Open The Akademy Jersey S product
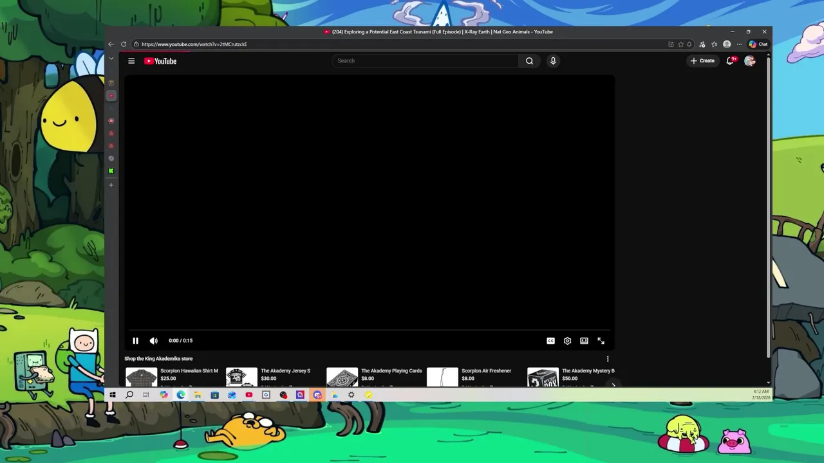The height and width of the screenshot is (463, 824). (285, 371)
